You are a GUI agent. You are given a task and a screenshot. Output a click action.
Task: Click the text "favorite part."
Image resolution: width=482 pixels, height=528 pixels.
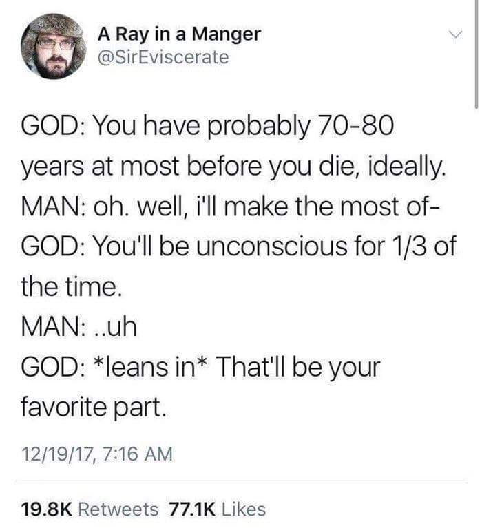click(x=93, y=406)
